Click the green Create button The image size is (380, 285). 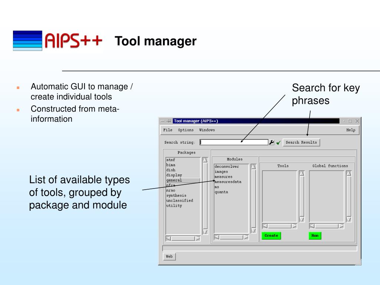(271, 236)
